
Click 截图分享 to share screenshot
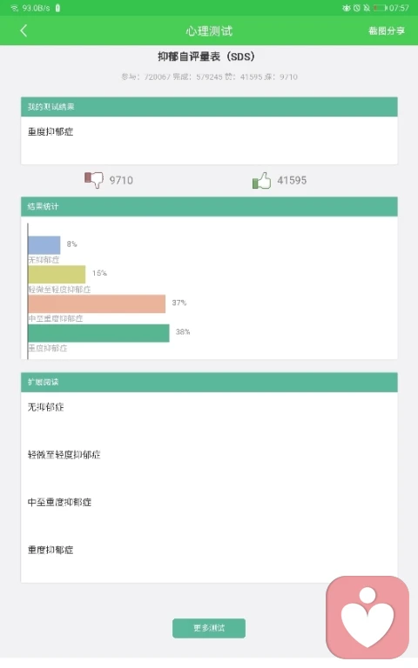387,30
